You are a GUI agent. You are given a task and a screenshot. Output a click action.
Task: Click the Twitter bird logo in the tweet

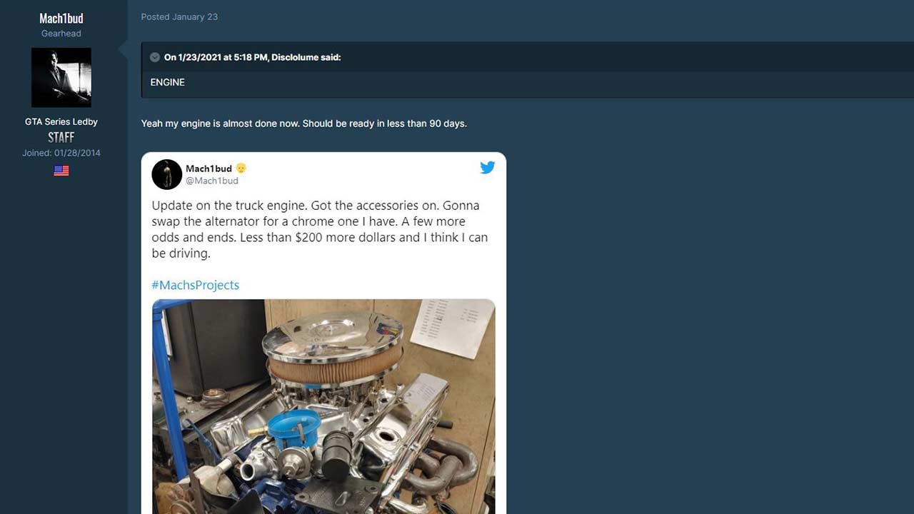(487, 168)
